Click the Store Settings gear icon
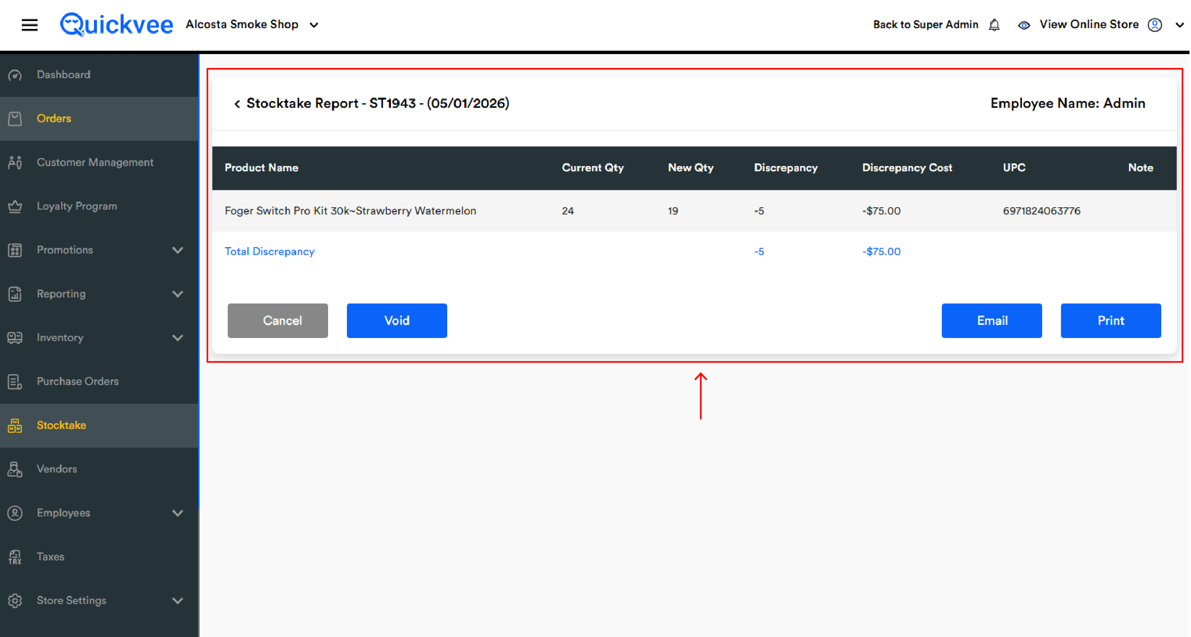 point(15,601)
